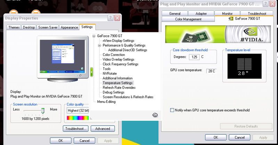This screenshot has width=278, height=145.
Task: Click the NVIDIA banner graphic
Action: point(218,34)
